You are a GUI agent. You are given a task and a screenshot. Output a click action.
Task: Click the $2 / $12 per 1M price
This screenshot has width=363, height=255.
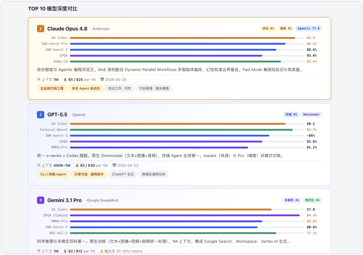point(81,251)
